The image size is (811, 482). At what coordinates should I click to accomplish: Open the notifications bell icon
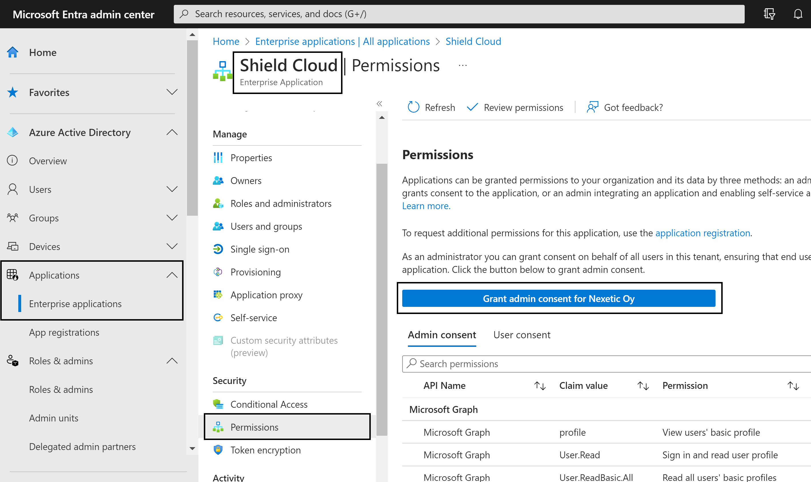(798, 14)
